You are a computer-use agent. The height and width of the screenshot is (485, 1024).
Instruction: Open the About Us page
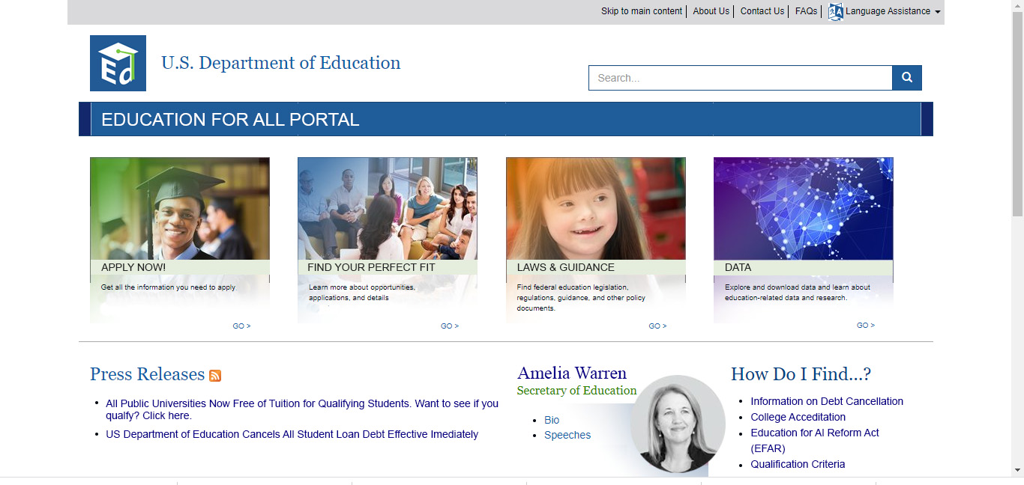click(711, 11)
